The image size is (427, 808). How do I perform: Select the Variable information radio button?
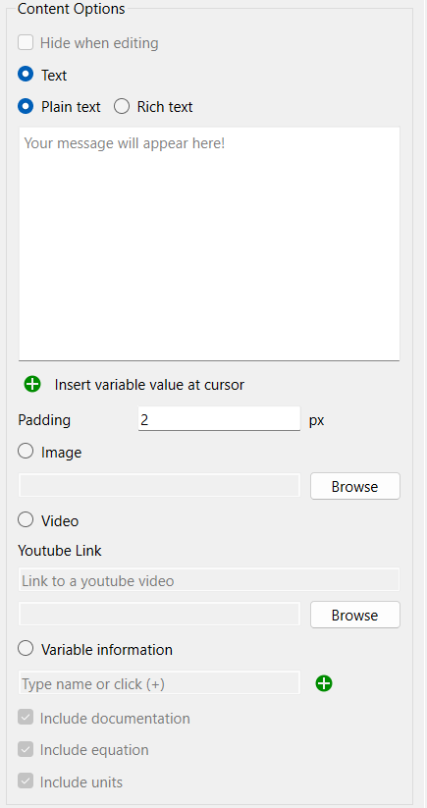(26, 649)
